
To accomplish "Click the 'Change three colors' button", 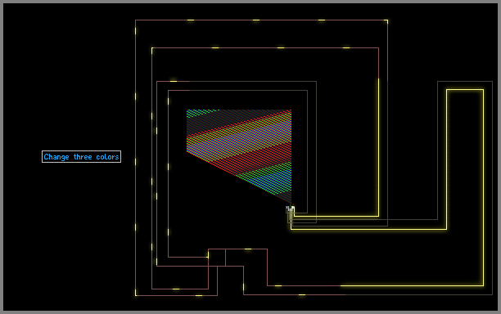I will pos(81,157).
